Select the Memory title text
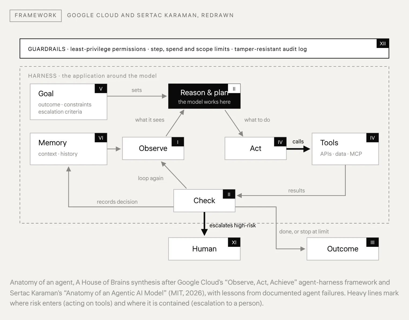409x320 pixels. (x=53, y=143)
